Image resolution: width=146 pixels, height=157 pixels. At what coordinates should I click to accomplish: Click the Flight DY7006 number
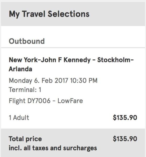point(30,101)
